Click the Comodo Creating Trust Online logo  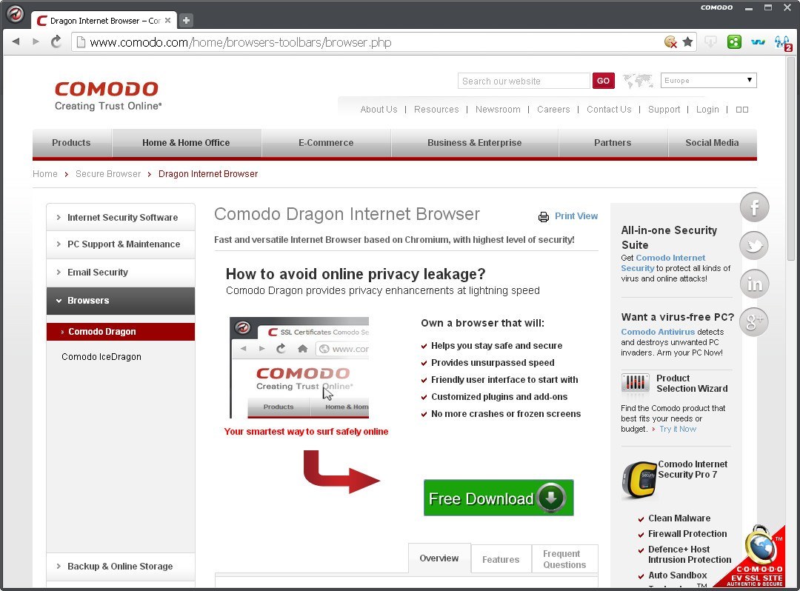[108, 96]
